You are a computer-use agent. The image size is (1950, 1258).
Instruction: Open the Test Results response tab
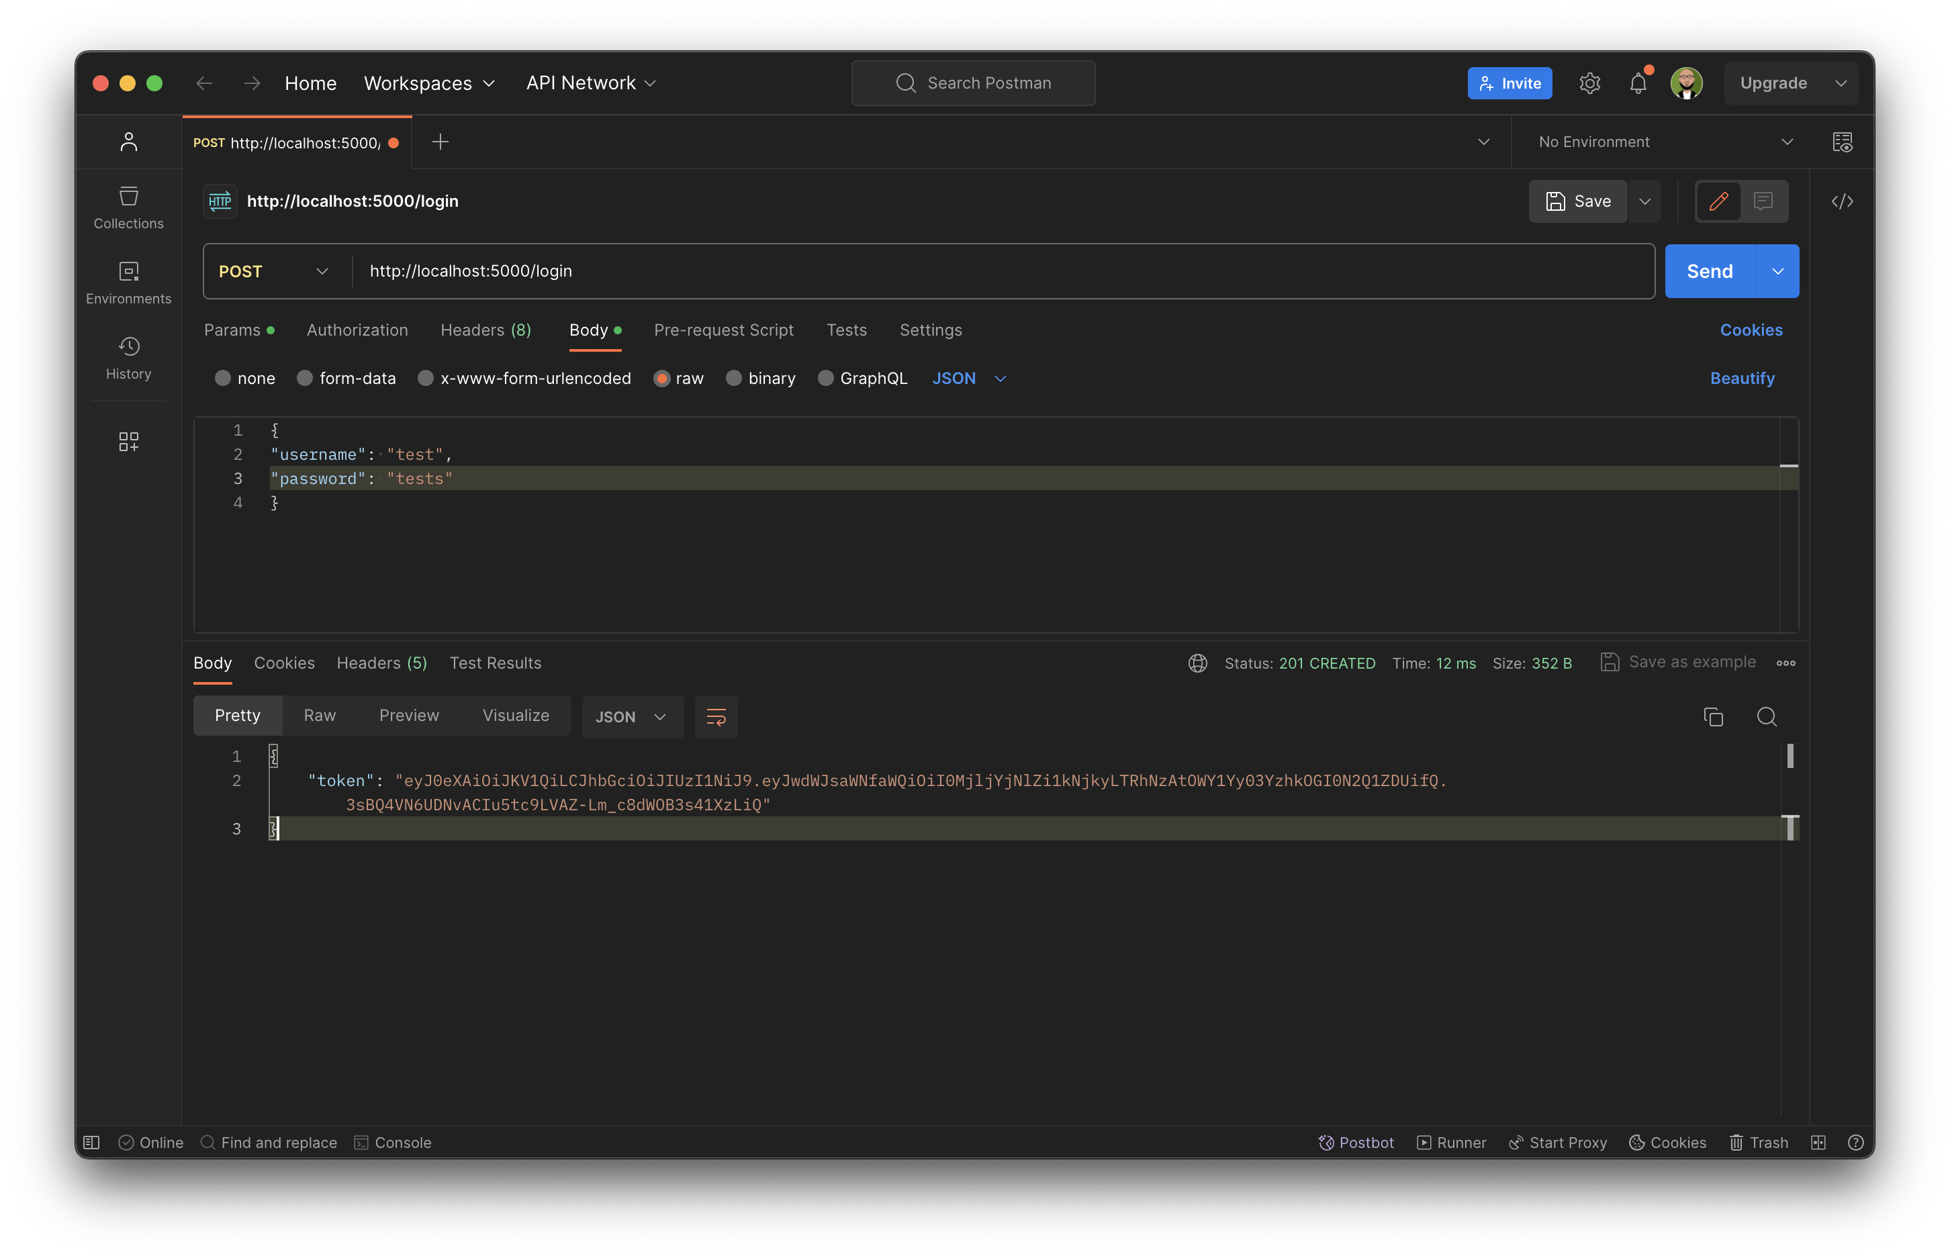tap(495, 663)
